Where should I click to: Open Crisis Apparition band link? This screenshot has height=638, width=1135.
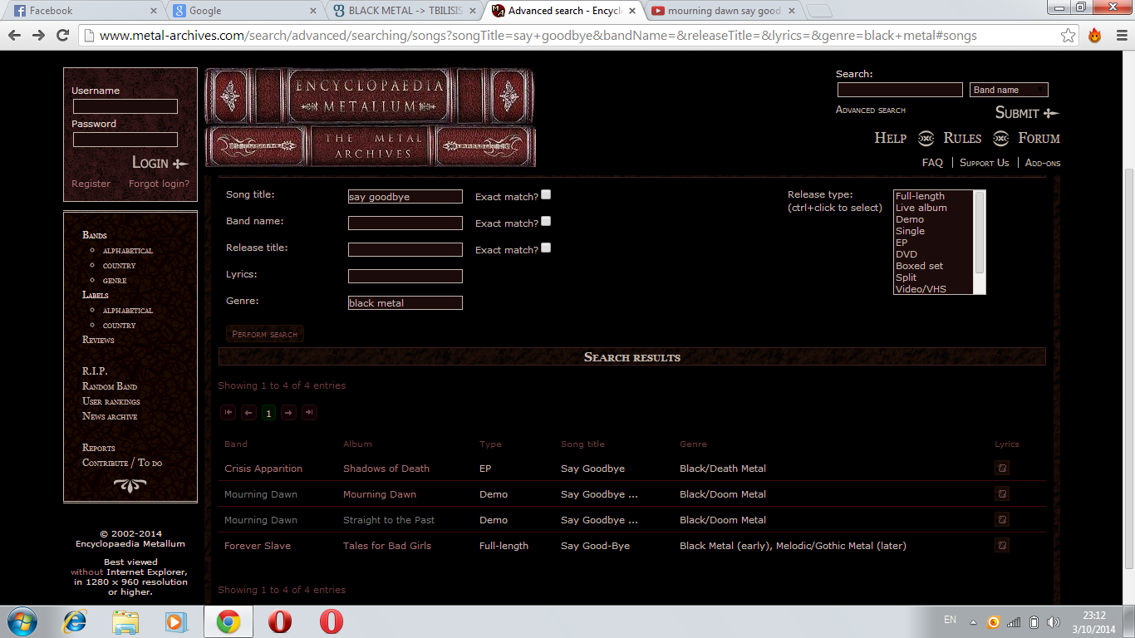(x=263, y=469)
